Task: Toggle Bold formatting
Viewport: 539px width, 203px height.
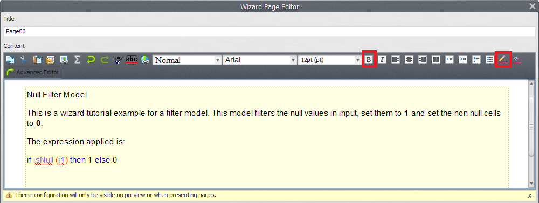Action: pyautogui.click(x=369, y=60)
